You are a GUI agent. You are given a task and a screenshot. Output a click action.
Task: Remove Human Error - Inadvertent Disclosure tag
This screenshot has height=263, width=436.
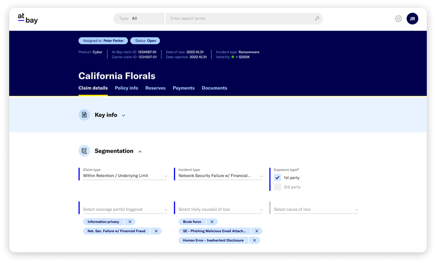point(254,241)
